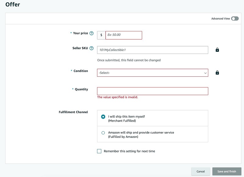Click the Merchant Fulfilled option row

click(x=152, y=118)
